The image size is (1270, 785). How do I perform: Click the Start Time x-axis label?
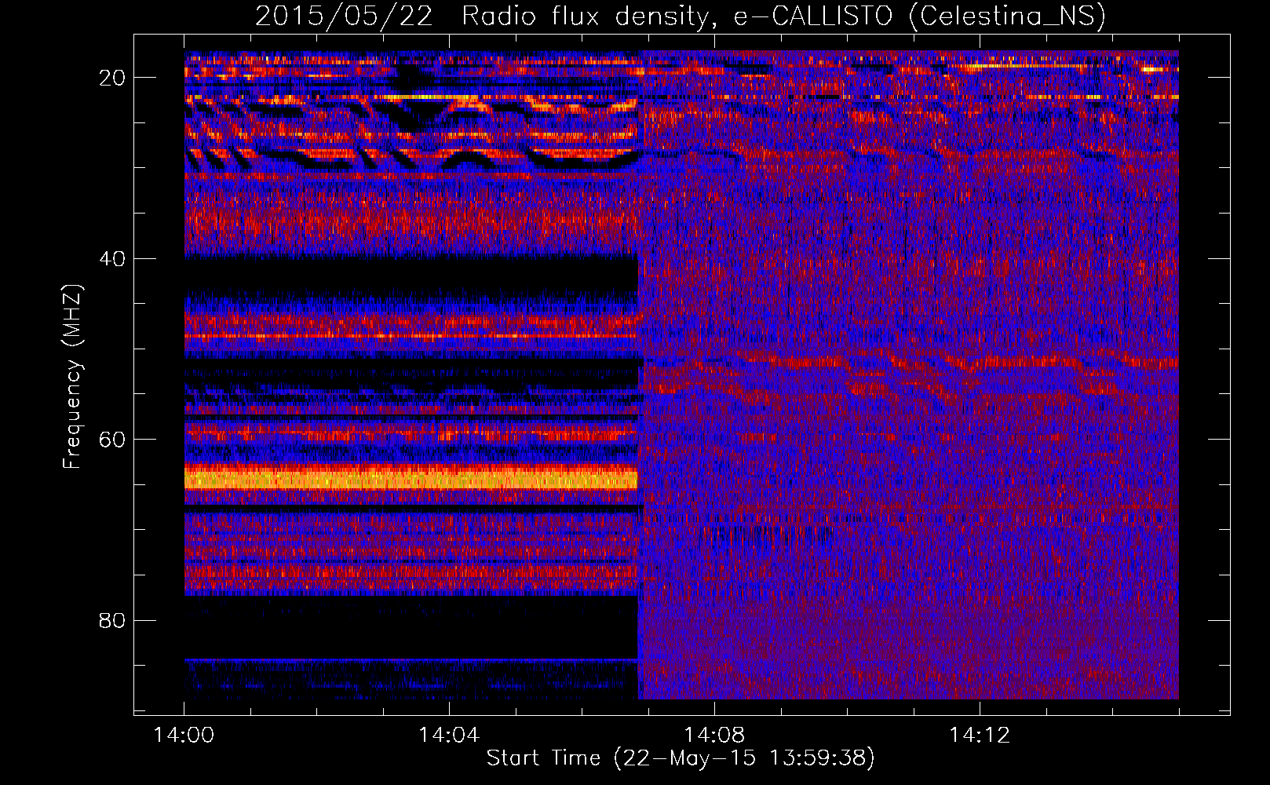coord(680,758)
